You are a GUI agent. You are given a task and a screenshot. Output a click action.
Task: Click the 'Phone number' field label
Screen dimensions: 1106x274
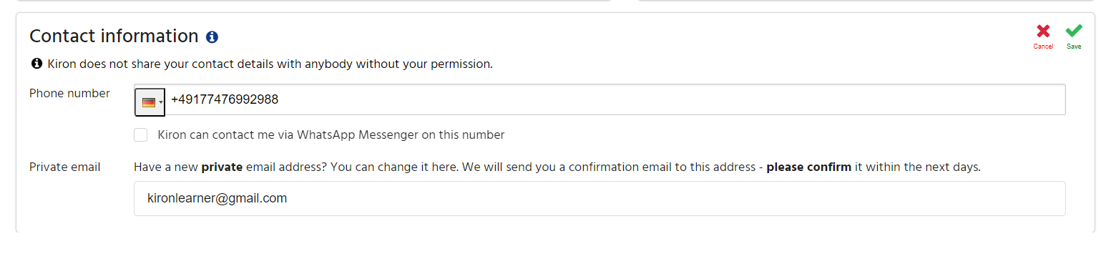pyautogui.click(x=69, y=93)
